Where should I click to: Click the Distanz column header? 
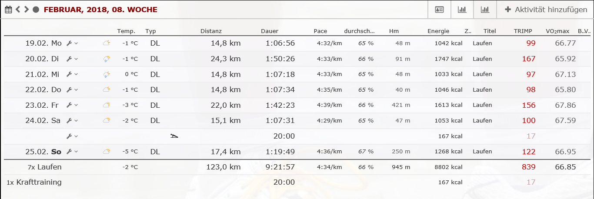[211, 31]
